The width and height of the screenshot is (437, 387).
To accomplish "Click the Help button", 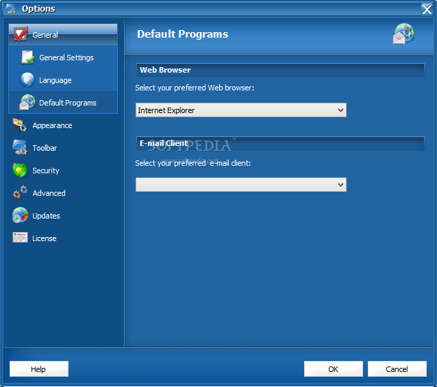I will [39, 369].
